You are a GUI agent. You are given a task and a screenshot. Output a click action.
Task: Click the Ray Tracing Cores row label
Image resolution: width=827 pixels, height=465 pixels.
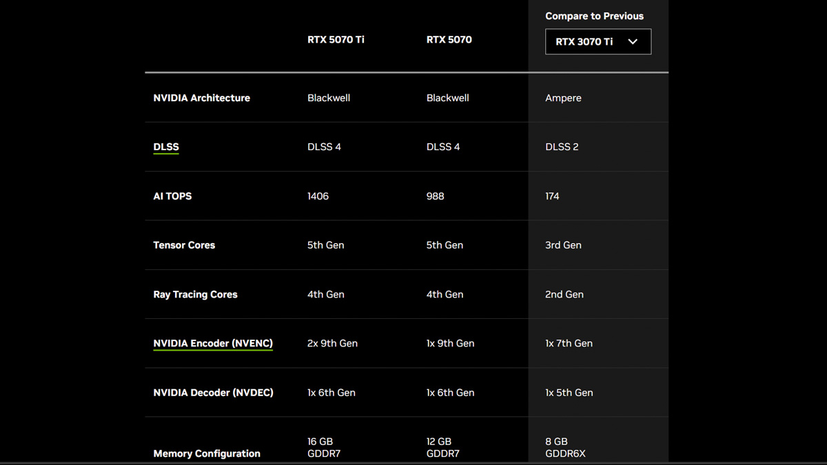(195, 294)
